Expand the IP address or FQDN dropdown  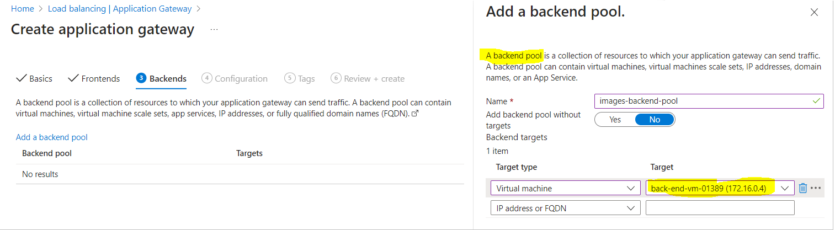tap(565, 208)
